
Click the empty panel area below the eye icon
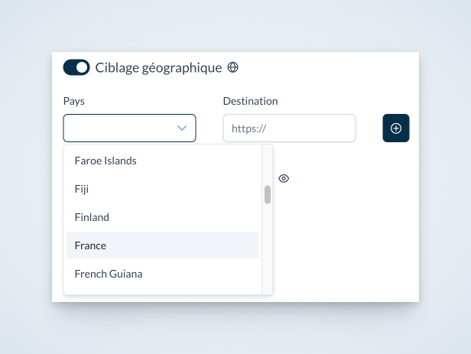(346, 240)
